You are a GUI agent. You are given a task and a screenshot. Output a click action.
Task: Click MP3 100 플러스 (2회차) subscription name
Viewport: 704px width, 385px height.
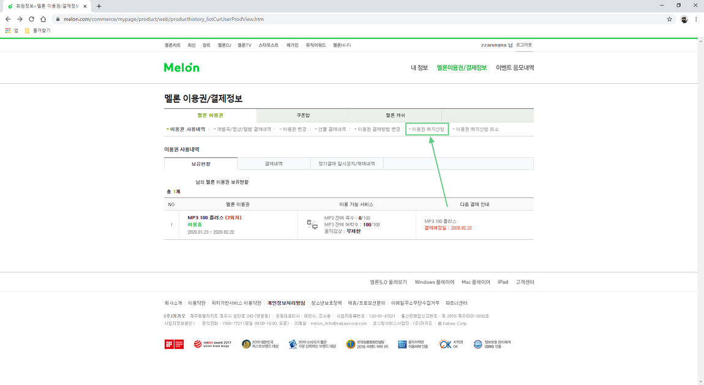[214, 218]
